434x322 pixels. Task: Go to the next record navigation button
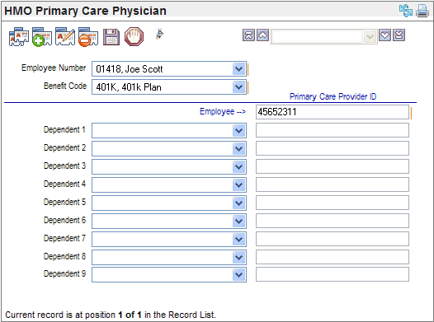tap(384, 35)
